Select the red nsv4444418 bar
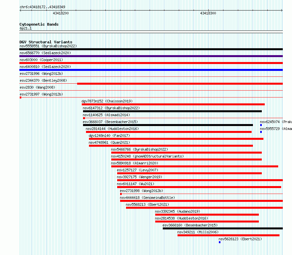Viewport: 292px width, 255px height. [201, 201]
